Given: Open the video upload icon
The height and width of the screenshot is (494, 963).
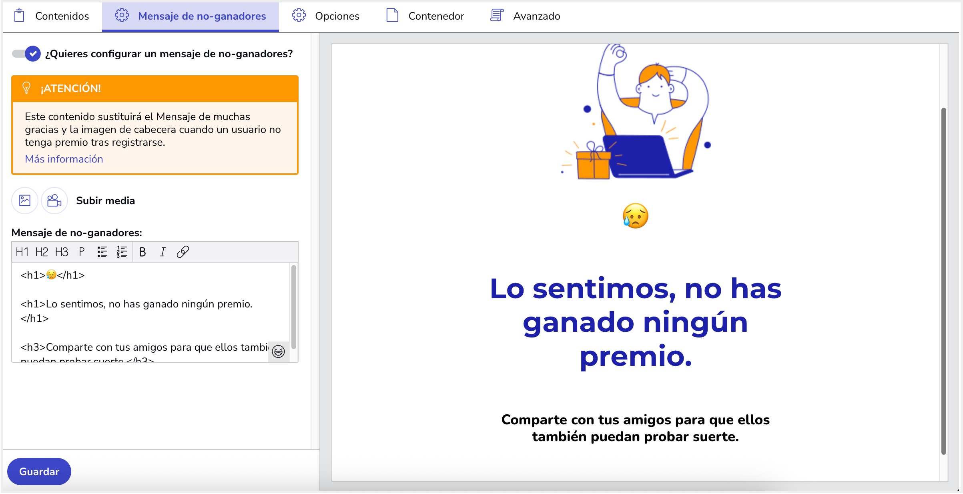Looking at the screenshot, I should pos(54,201).
